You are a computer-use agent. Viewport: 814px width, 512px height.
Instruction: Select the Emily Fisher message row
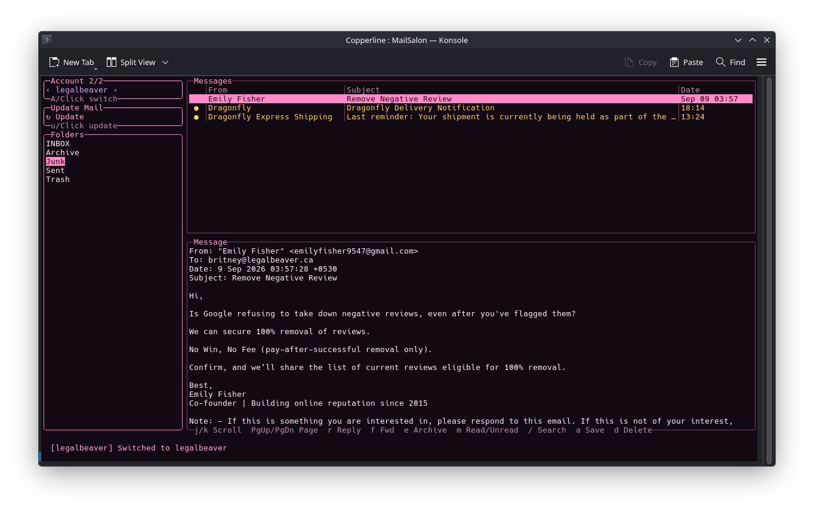click(471, 99)
